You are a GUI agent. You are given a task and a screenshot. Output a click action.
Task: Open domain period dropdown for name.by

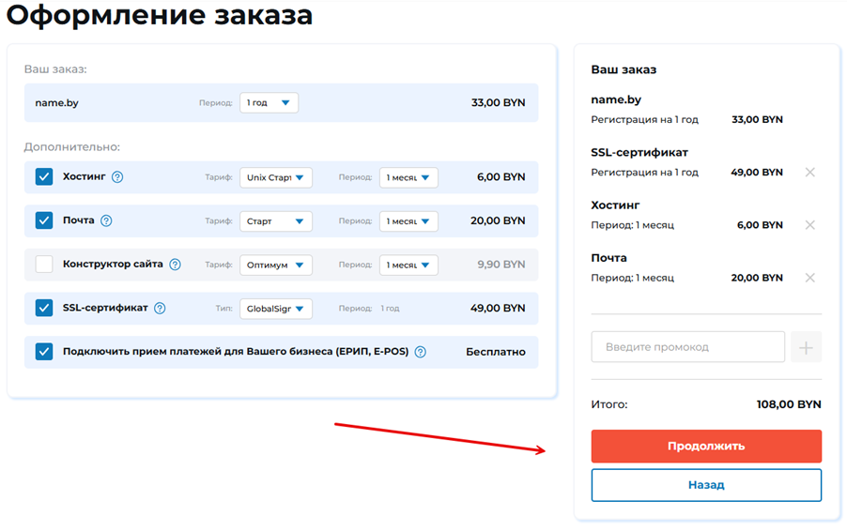(269, 102)
